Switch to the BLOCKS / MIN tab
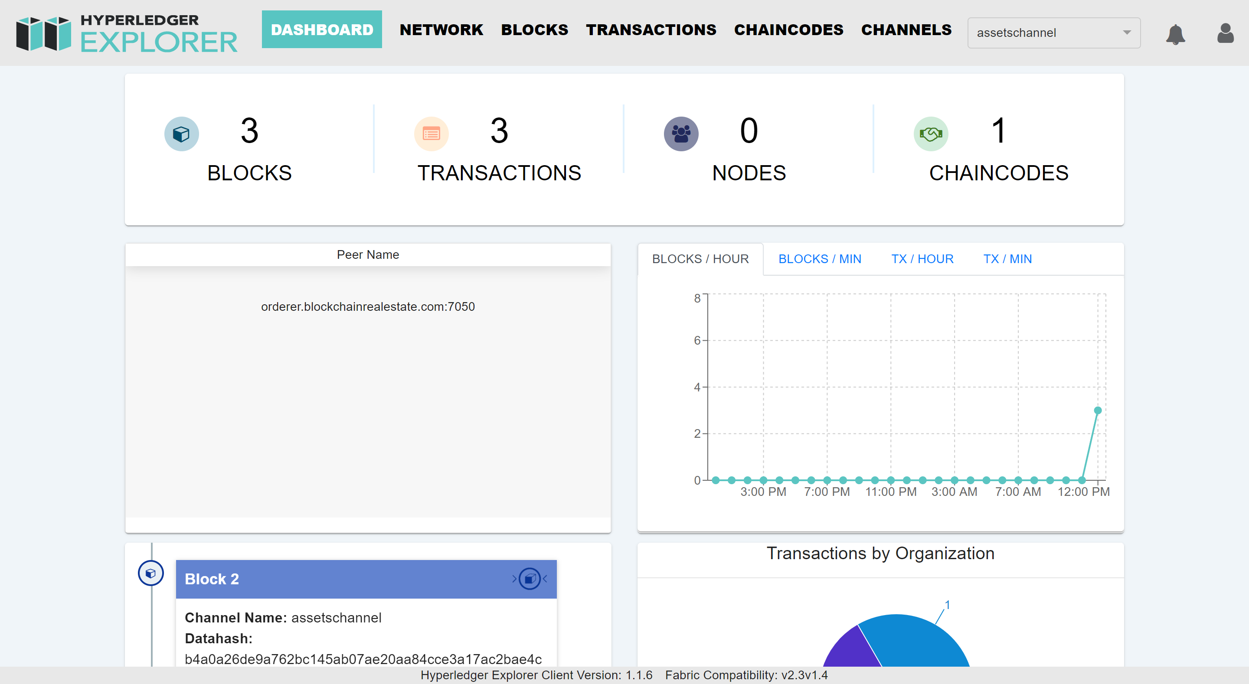This screenshot has width=1249, height=684. [819, 259]
